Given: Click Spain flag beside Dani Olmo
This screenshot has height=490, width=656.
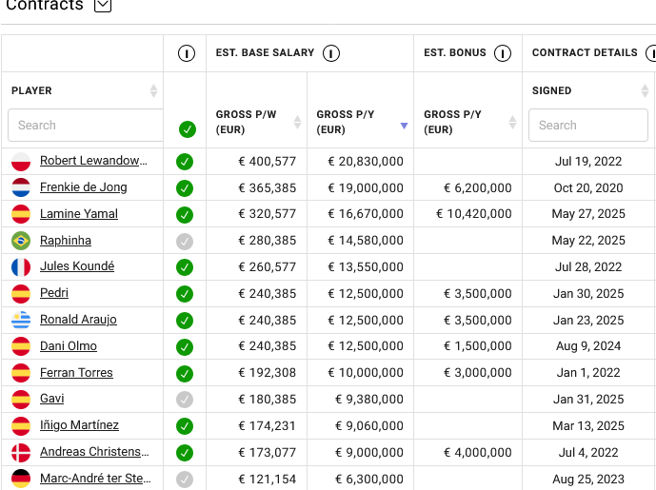Looking at the screenshot, I should [x=21, y=346].
